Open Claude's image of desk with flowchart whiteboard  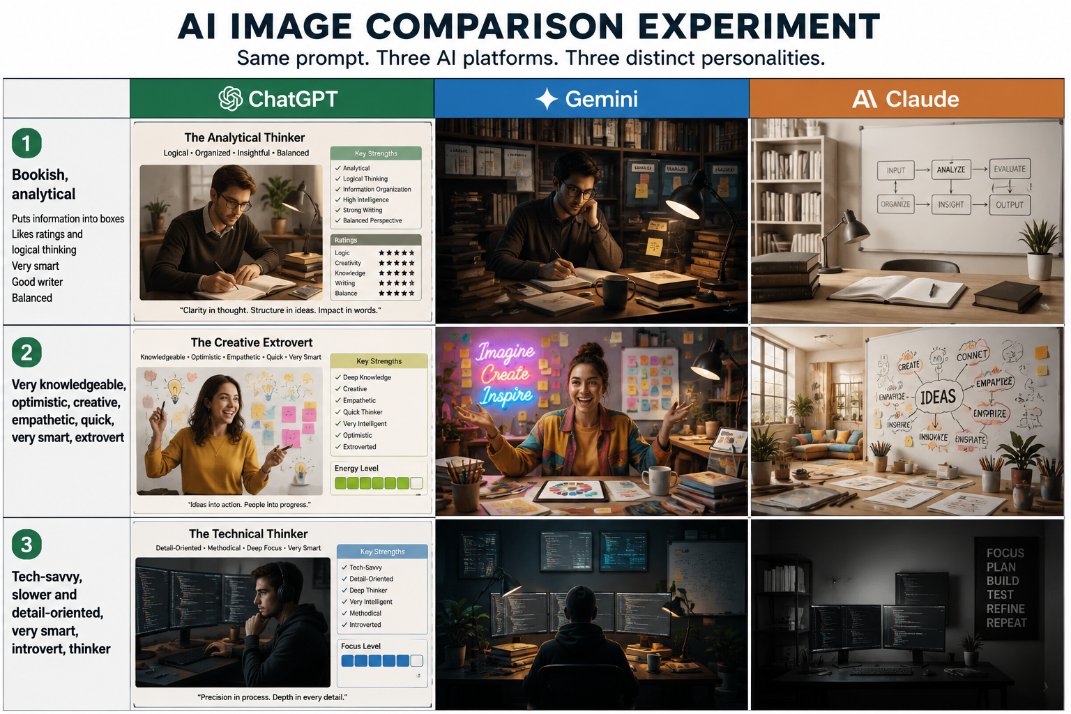coord(907,221)
